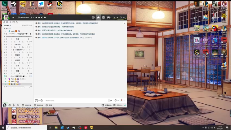231x130 pixels.
Task: Click the signal strength bars icon
Action: 125,105
